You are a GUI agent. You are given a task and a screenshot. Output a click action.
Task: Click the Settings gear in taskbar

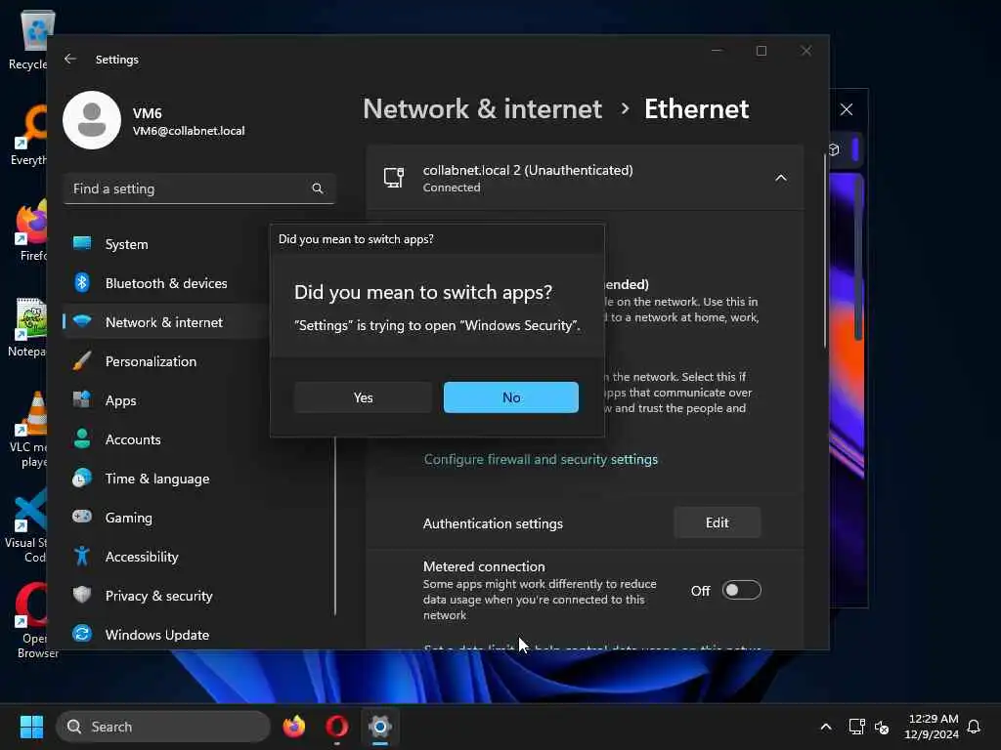(380, 727)
